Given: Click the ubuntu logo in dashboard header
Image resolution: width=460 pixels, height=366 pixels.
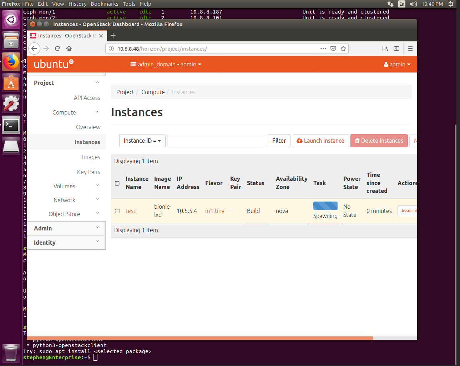Looking at the screenshot, I should click(54, 64).
